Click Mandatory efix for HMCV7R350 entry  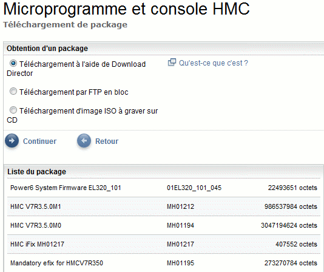click(x=56, y=263)
